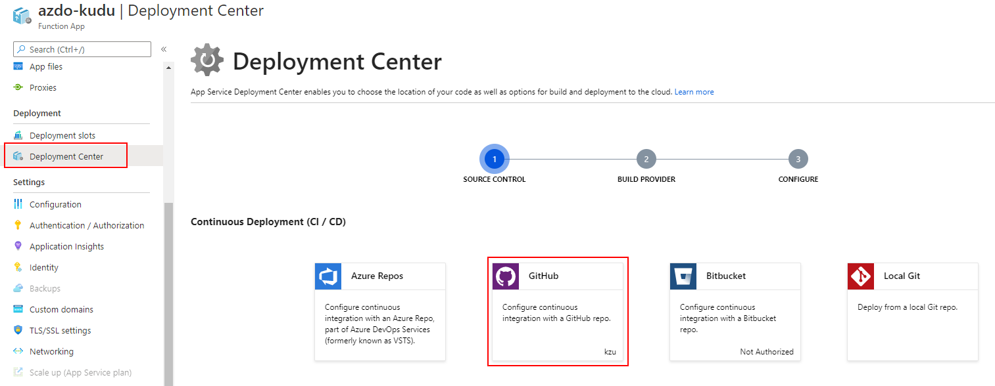995x386 pixels.
Task: Click the Local Git logo icon
Action: tap(861, 276)
